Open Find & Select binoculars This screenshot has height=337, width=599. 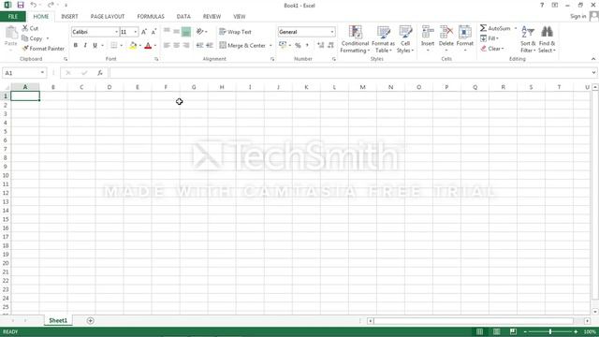tap(547, 39)
